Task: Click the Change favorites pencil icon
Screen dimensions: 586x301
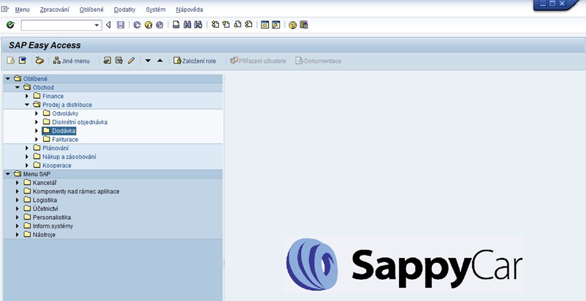Action: (131, 61)
